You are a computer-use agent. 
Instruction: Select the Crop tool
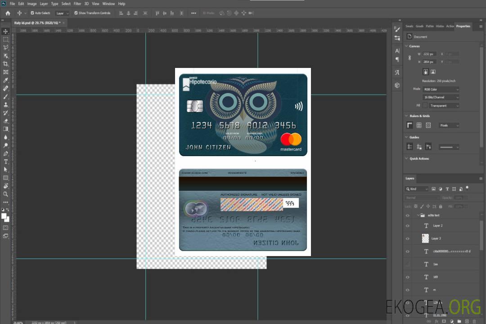[5, 64]
